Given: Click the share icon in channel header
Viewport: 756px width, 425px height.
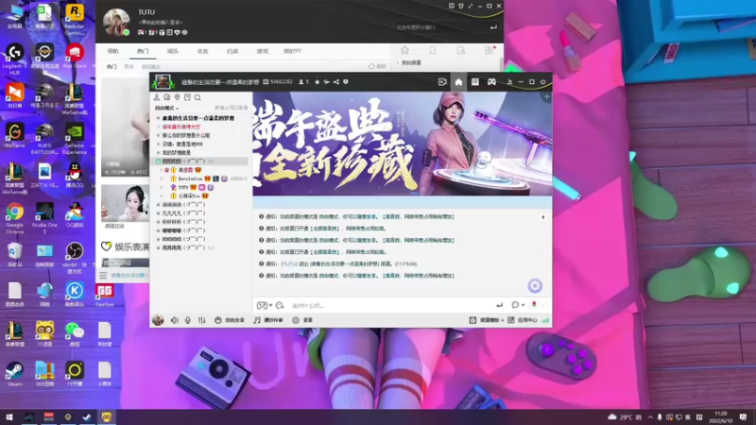Looking at the screenshot, I should (336, 82).
